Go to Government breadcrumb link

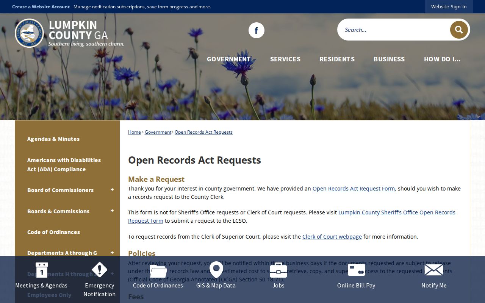pyautogui.click(x=158, y=132)
